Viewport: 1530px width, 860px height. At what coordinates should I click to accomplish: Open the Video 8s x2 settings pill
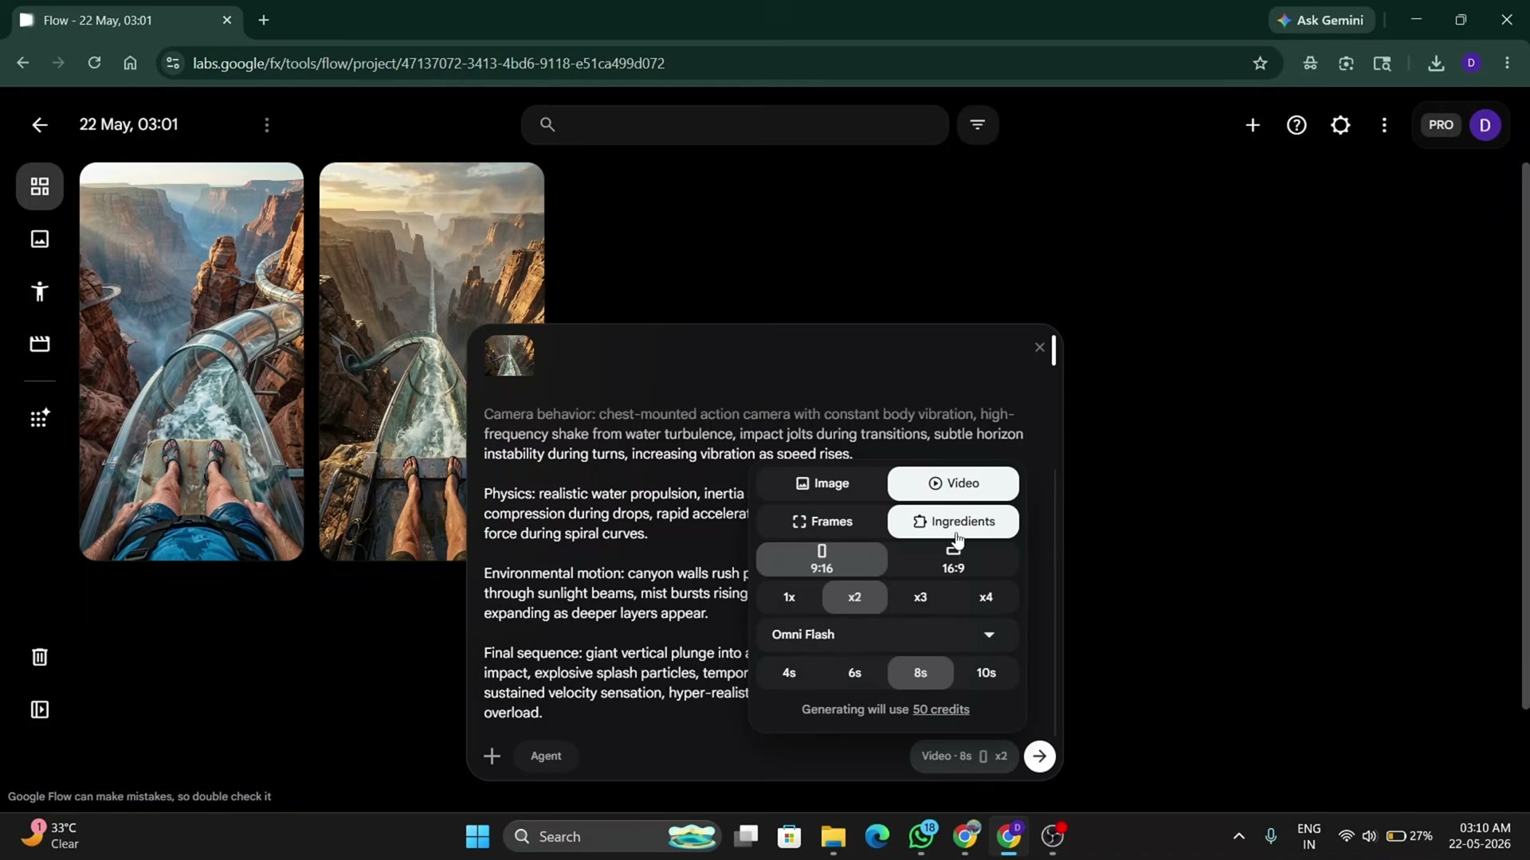[x=964, y=756]
